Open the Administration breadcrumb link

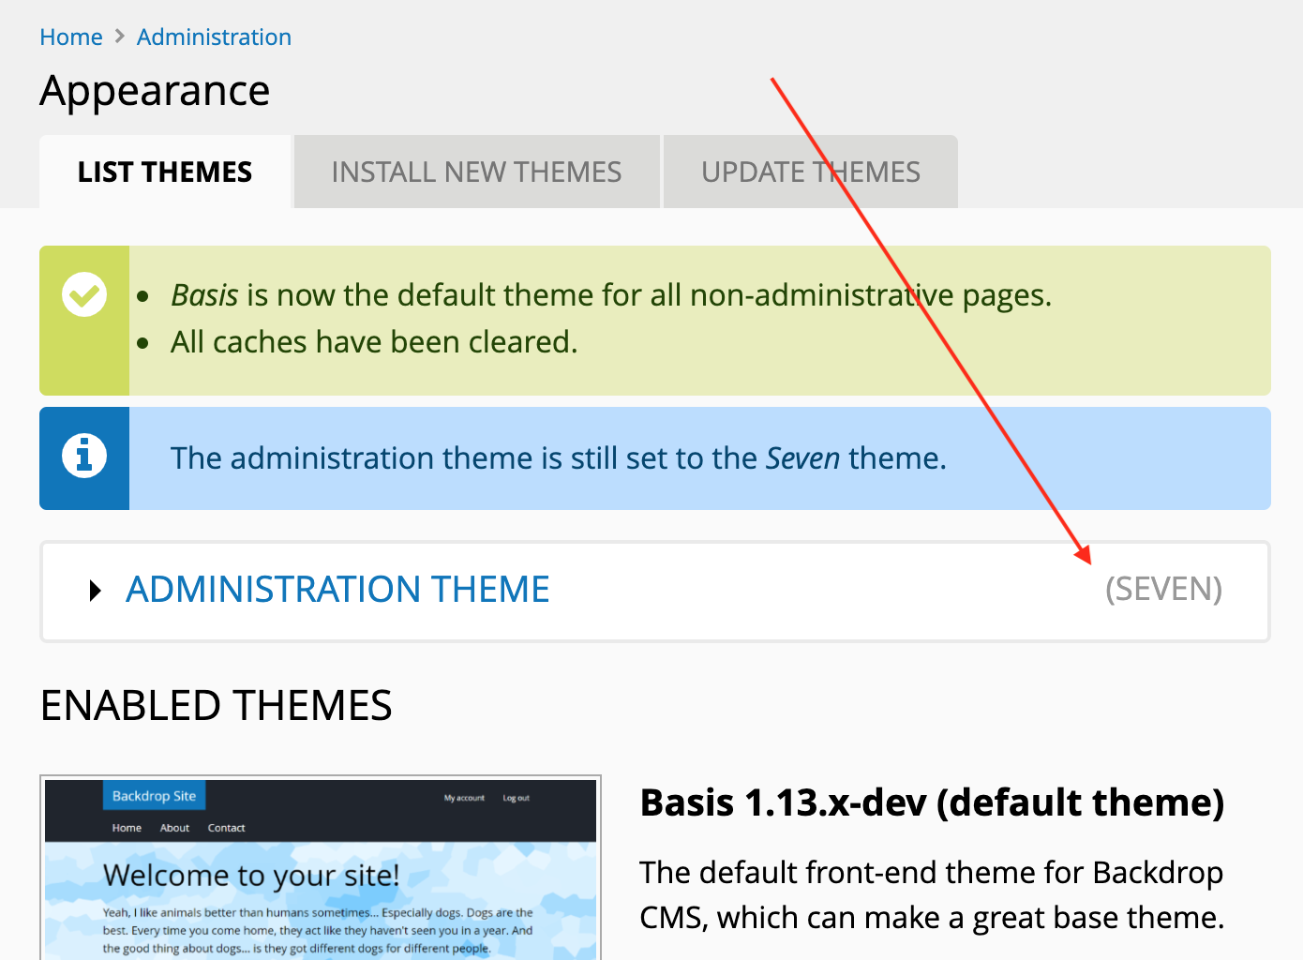tap(214, 37)
